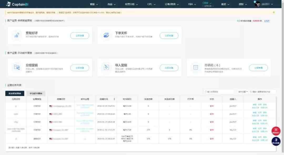Click the 运营类型 column header
This screenshot has height=155, width=284.
pyautogui.click(x=37, y=99)
